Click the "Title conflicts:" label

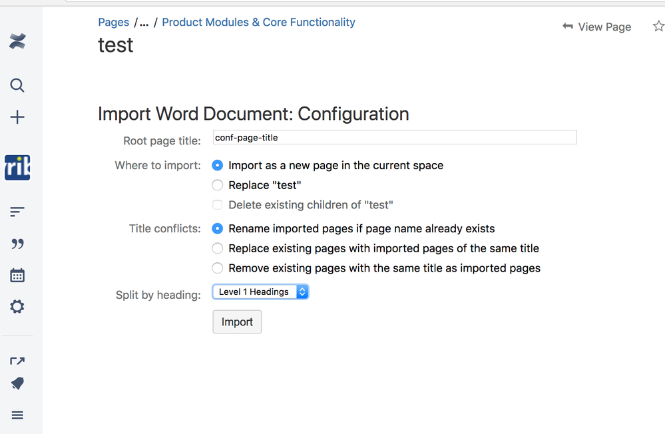click(x=165, y=229)
